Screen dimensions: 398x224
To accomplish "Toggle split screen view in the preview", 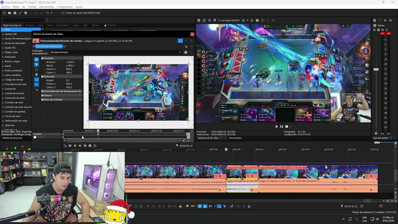I will click(215, 20).
